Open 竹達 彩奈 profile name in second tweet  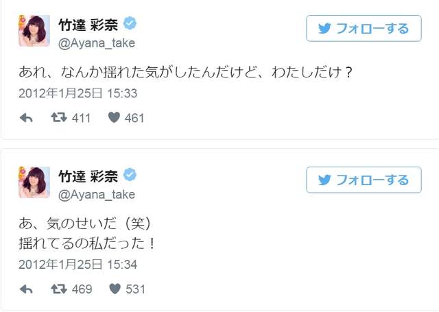point(88,176)
